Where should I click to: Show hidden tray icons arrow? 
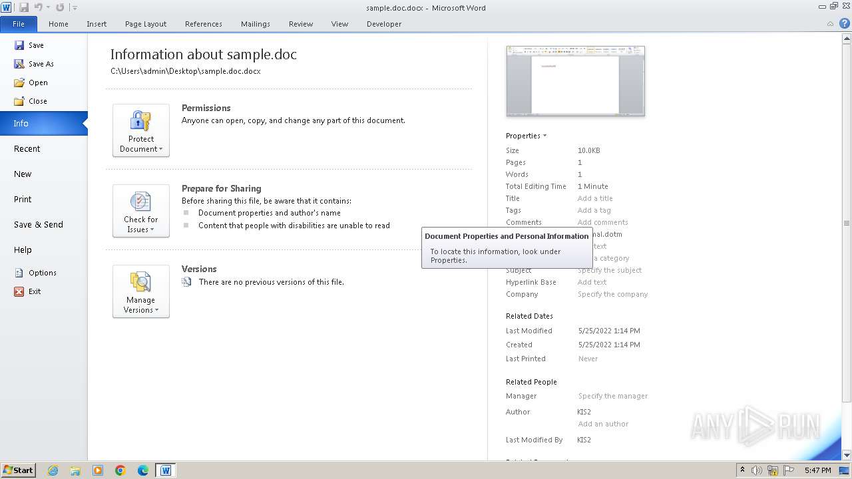point(742,470)
